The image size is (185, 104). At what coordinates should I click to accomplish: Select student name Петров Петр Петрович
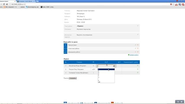pyautogui.click(x=76, y=69)
